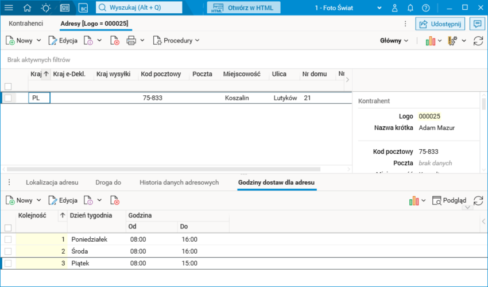
Task: Open the three-dot menu left of Lokalizacja adresu
Action: point(9,183)
